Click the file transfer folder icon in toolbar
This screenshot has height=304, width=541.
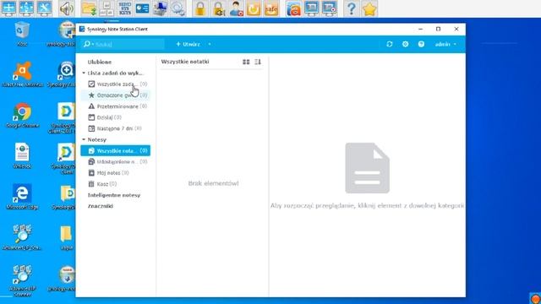(89, 8)
